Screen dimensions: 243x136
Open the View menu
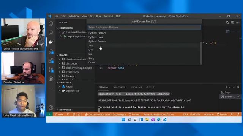click(84, 16)
